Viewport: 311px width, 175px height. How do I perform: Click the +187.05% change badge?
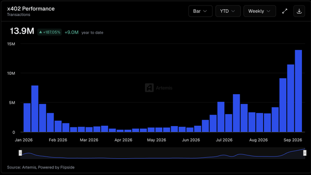(x=49, y=32)
